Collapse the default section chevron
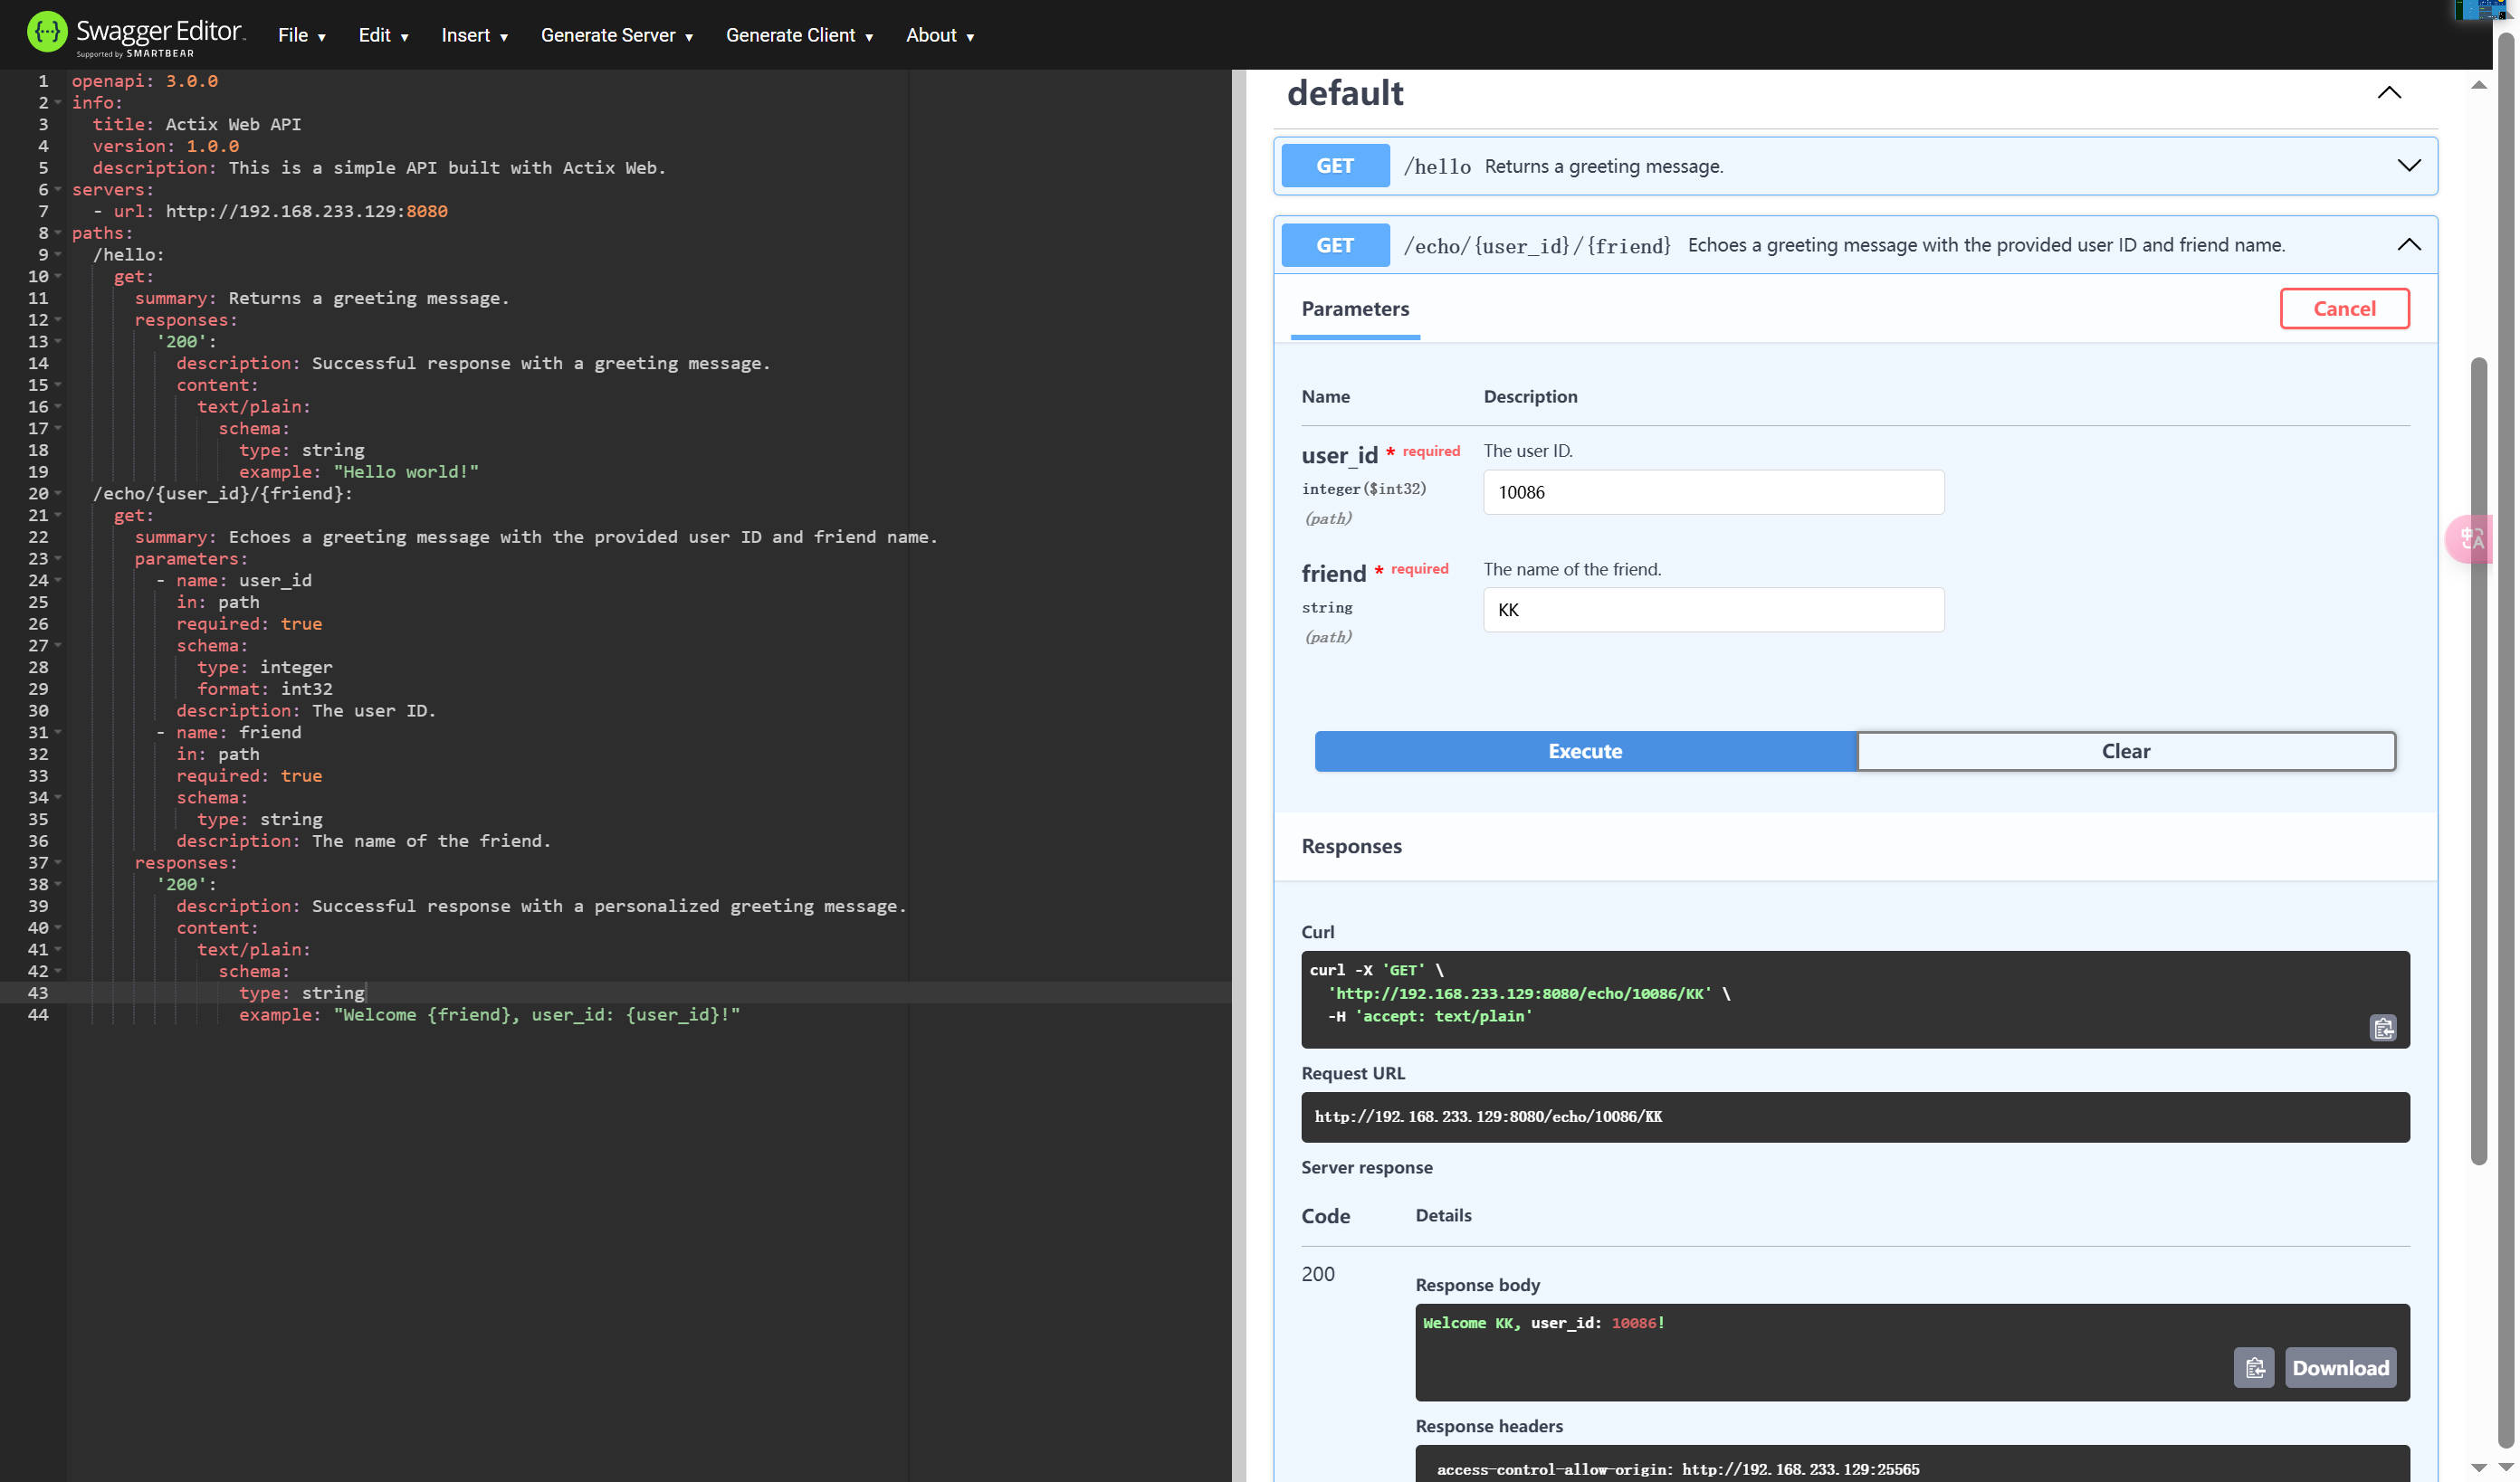The image size is (2520, 1482). coord(2389,93)
